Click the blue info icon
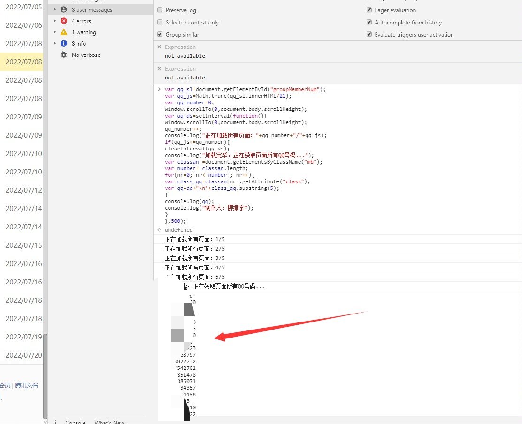Image resolution: width=522 pixels, height=424 pixels. [64, 44]
